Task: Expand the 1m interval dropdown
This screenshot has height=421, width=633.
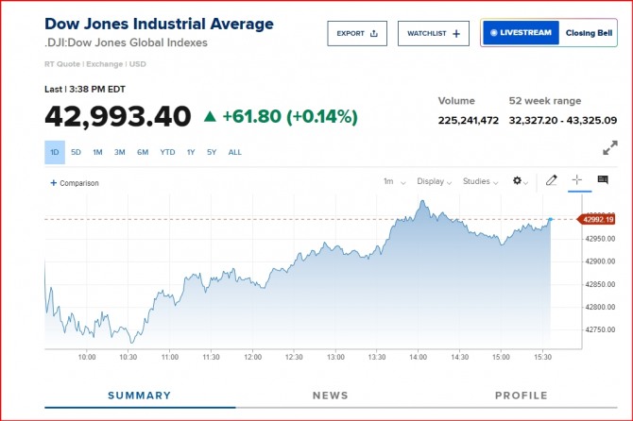Action: coord(394,181)
